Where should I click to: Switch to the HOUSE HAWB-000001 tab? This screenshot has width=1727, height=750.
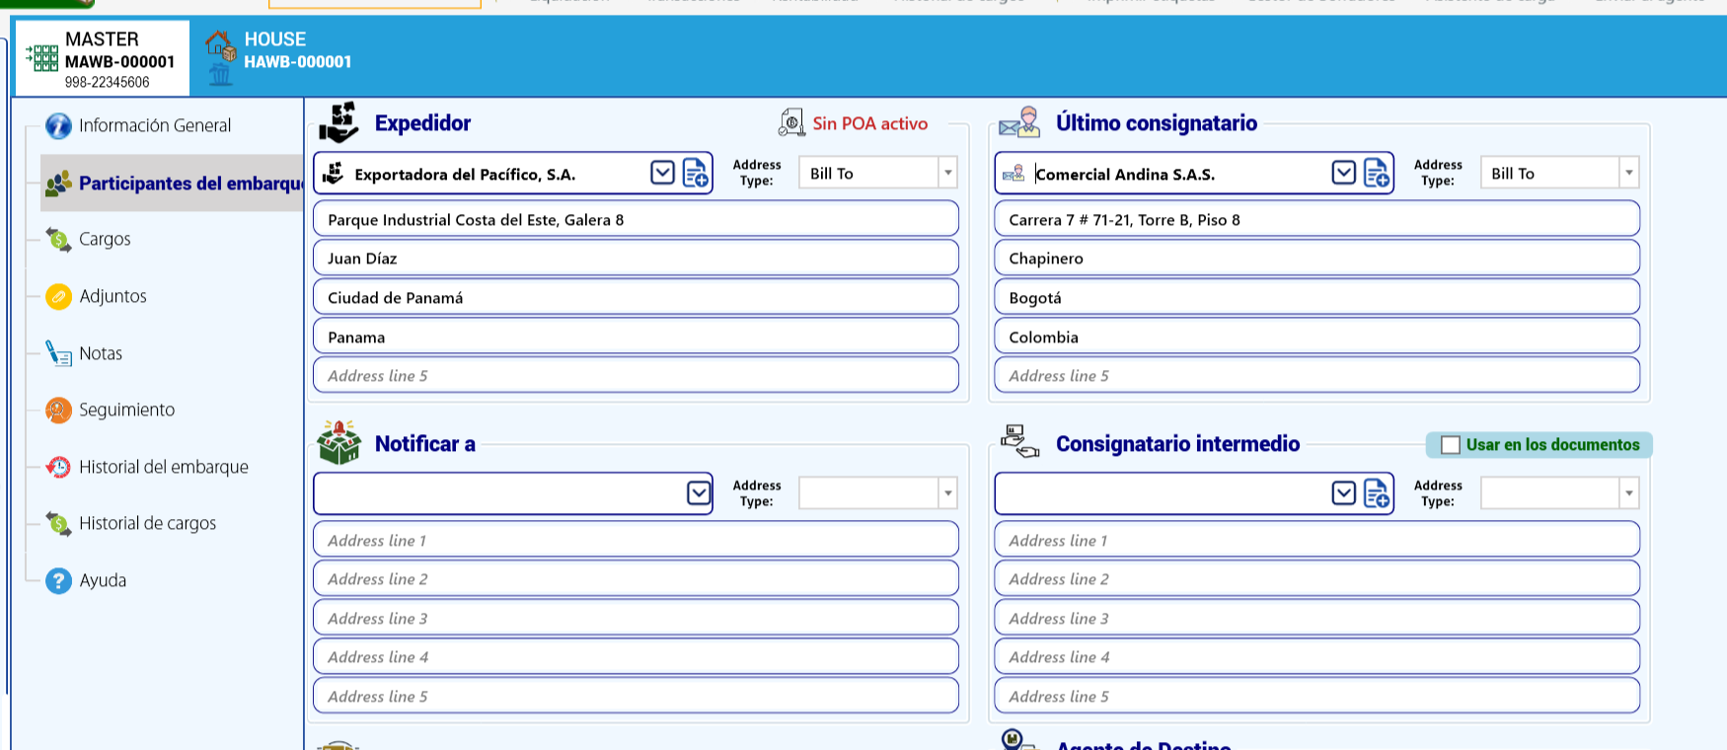point(278,57)
